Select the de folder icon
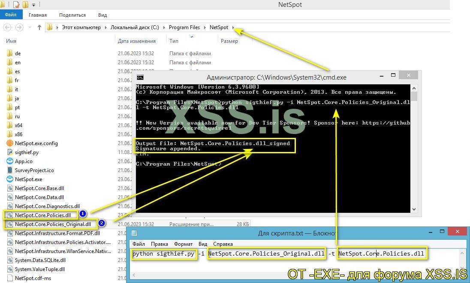470x283 pixels. (x=9, y=53)
